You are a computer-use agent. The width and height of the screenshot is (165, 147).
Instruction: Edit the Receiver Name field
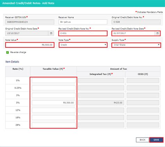click(x=83, y=22)
